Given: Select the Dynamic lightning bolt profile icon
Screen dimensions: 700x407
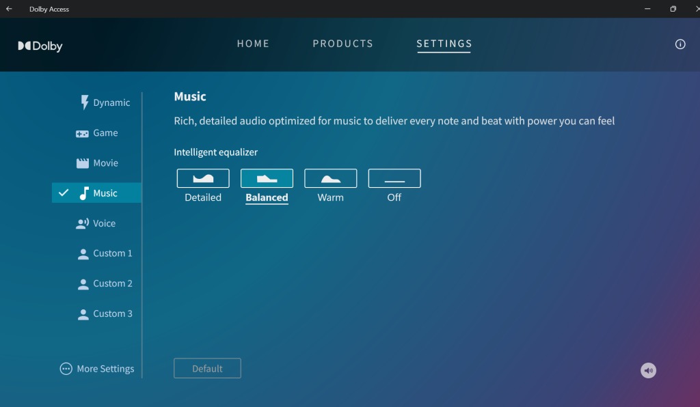Looking at the screenshot, I should coord(85,102).
